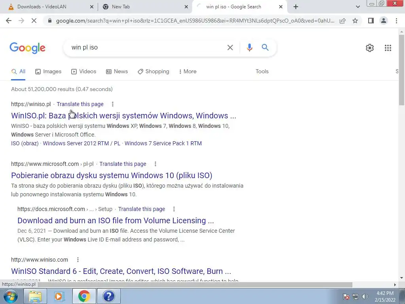405x304 pixels.
Task: Click Translate this page for microsoft.com pl-pl
Action: point(123,164)
